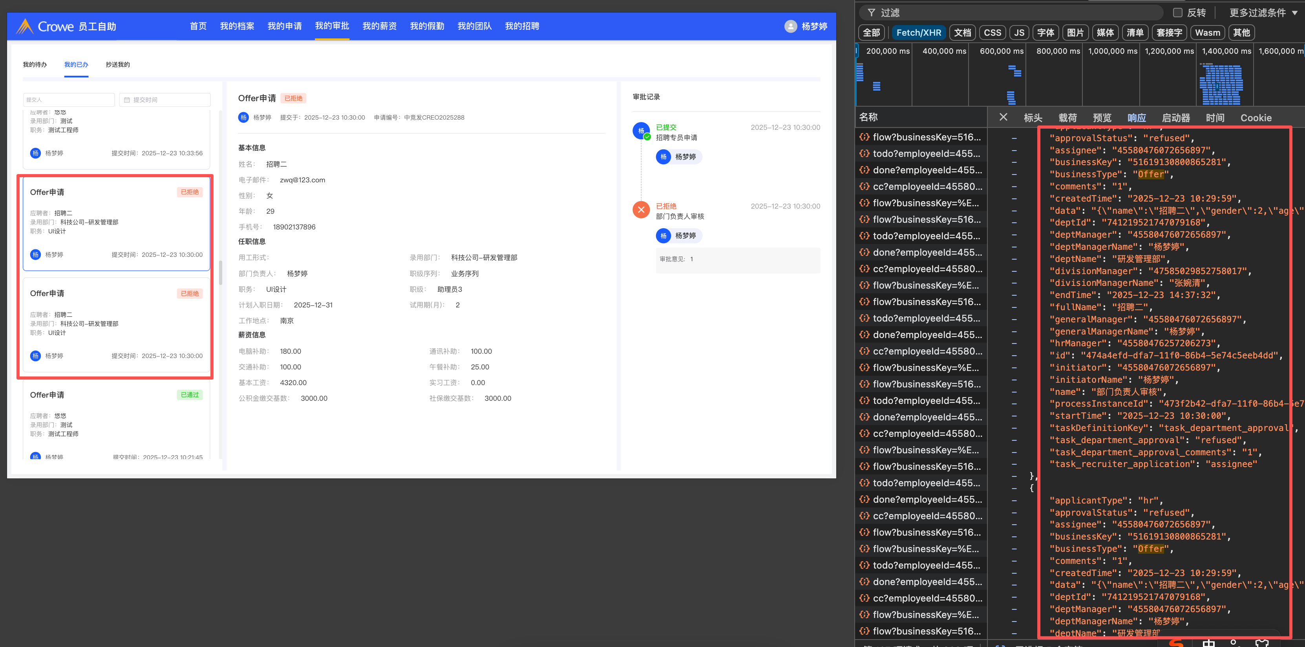Click the 杨 avatar in Offer申请 header
Screen dimensions: 1305x647
[244, 117]
